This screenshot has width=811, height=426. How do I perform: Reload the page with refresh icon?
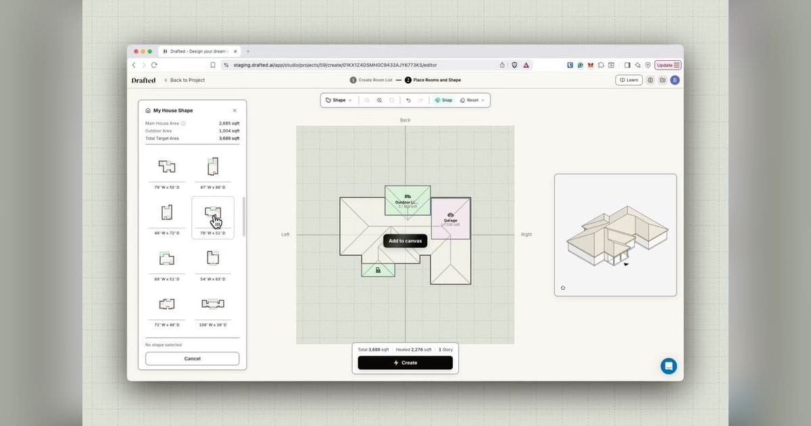pos(154,65)
